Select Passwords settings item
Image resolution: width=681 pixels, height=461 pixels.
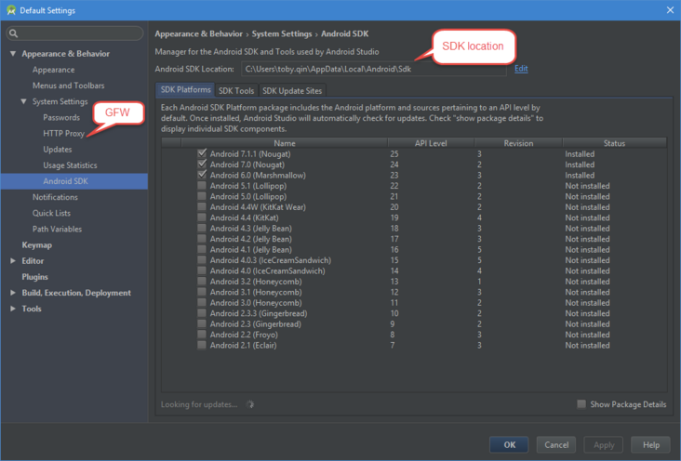[61, 117]
